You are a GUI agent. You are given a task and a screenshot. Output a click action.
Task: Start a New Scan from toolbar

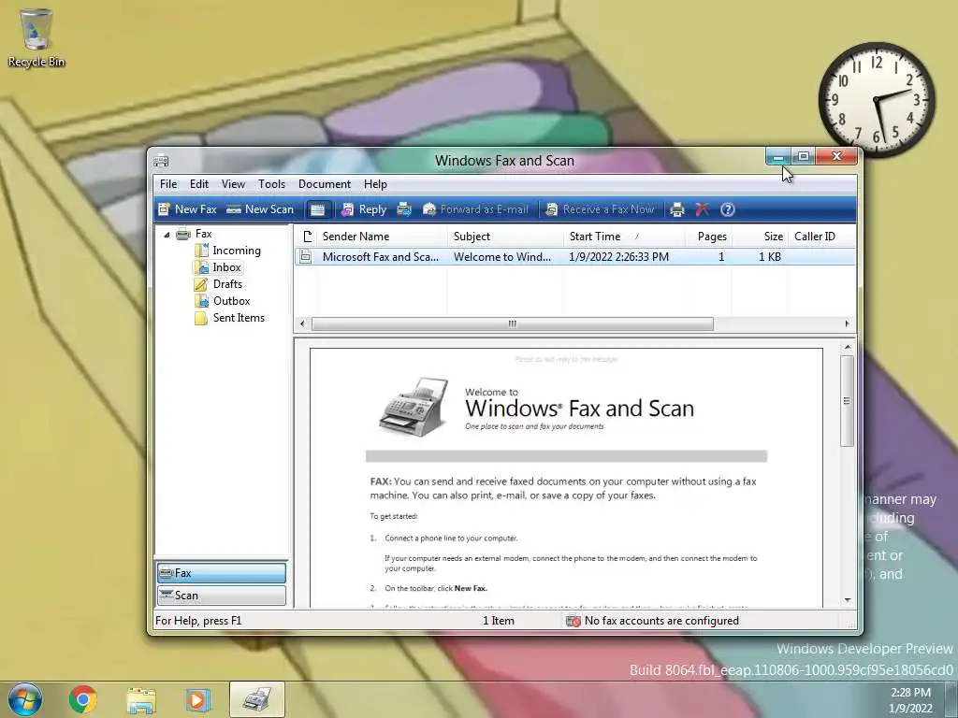point(260,209)
